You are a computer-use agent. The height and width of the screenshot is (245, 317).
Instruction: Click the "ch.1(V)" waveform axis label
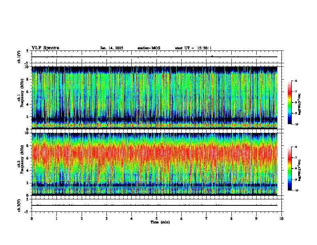click(x=19, y=57)
